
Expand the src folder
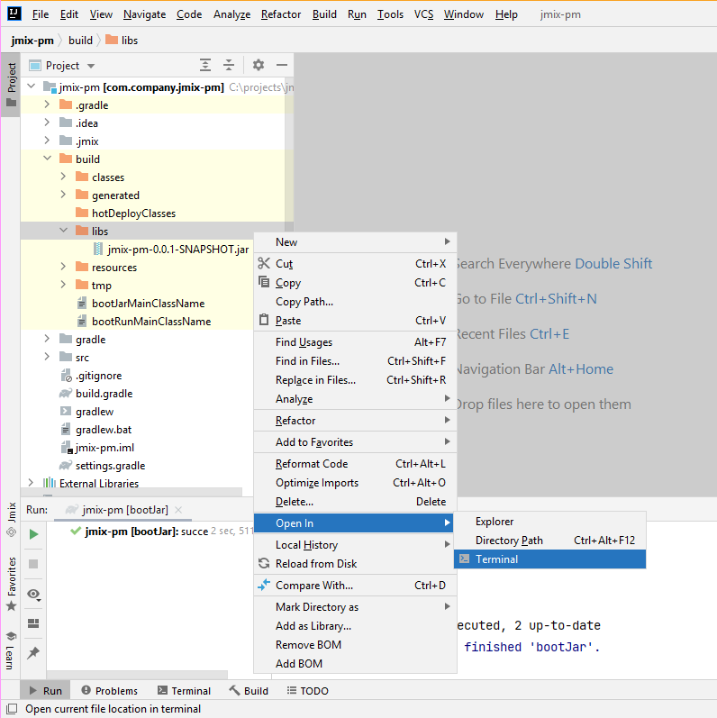click(47, 357)
